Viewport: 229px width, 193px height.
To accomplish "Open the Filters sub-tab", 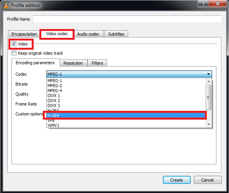I will click(x=97, y=63).
